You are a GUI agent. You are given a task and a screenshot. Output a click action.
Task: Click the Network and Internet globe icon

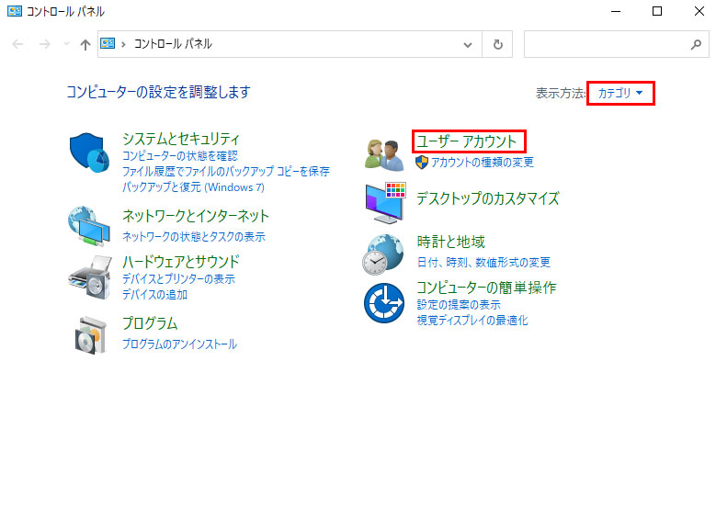[89, 225]
